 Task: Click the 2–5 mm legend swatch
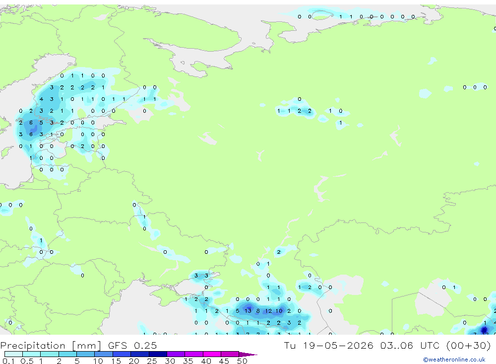[67, 354]
